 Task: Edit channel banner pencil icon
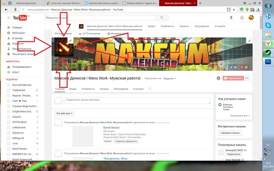point(249,41)
